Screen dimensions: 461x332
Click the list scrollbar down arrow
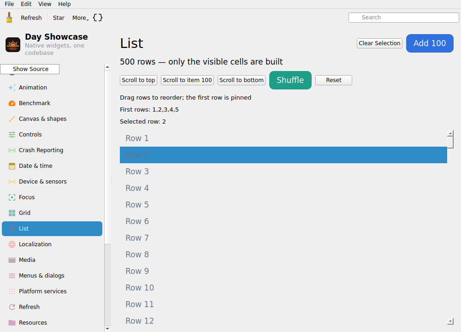(x=450, y=321)
